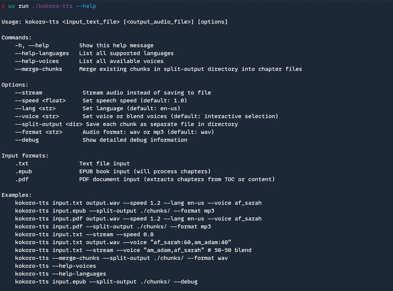This screenshot has width=393, height=291.
Task: Click the '--help' flag in the command
Action: point(85,6)
